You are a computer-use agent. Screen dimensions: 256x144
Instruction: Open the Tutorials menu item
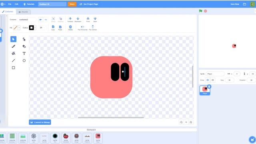point(29,4)
